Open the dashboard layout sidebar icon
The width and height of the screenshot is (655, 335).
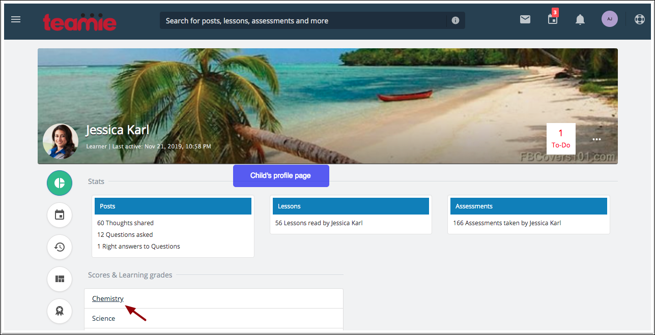60,279
